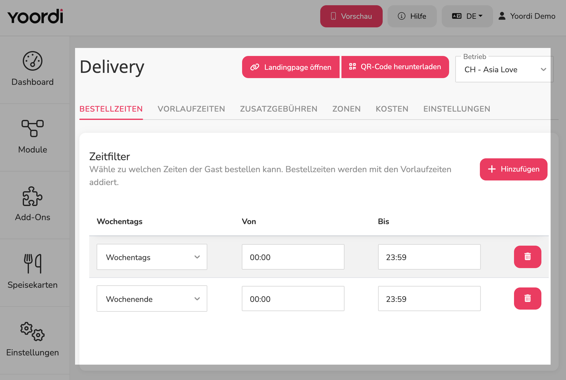Switch to the Vorlaufzeiten tab
This screenshot has height=380, width=566.
click(191, 109)
